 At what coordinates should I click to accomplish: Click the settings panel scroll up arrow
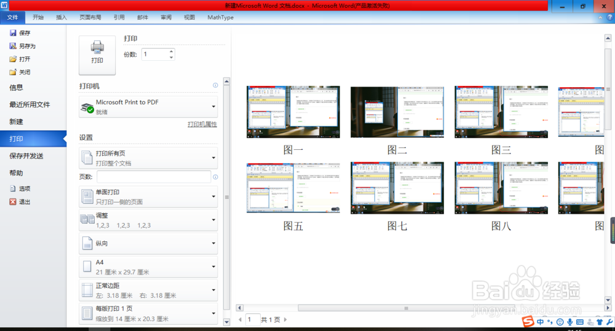point(226,82)
